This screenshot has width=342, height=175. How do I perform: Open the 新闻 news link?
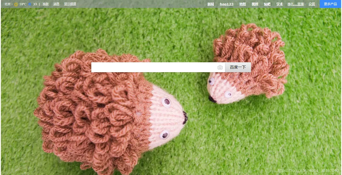click(x=211, y=4)
